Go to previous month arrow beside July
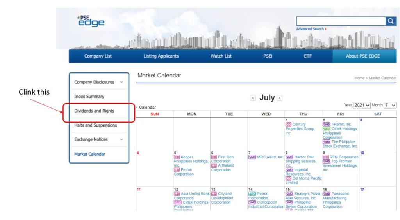Viewport: 400px width, 220px height. [253, 98]
